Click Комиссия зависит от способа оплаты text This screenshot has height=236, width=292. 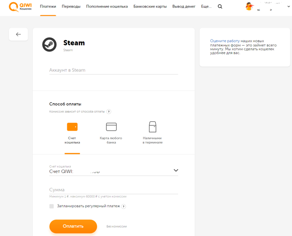[77, 112]
